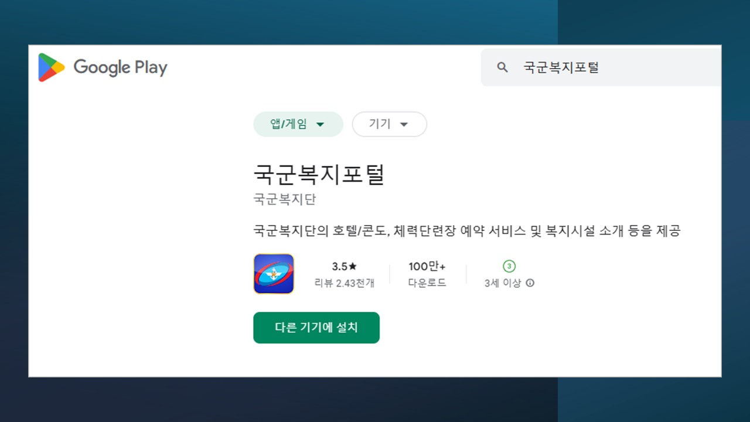Viewport: 750px width, 422px height.
Task: Click the 3.5 star rating
Action: point(344,267)
